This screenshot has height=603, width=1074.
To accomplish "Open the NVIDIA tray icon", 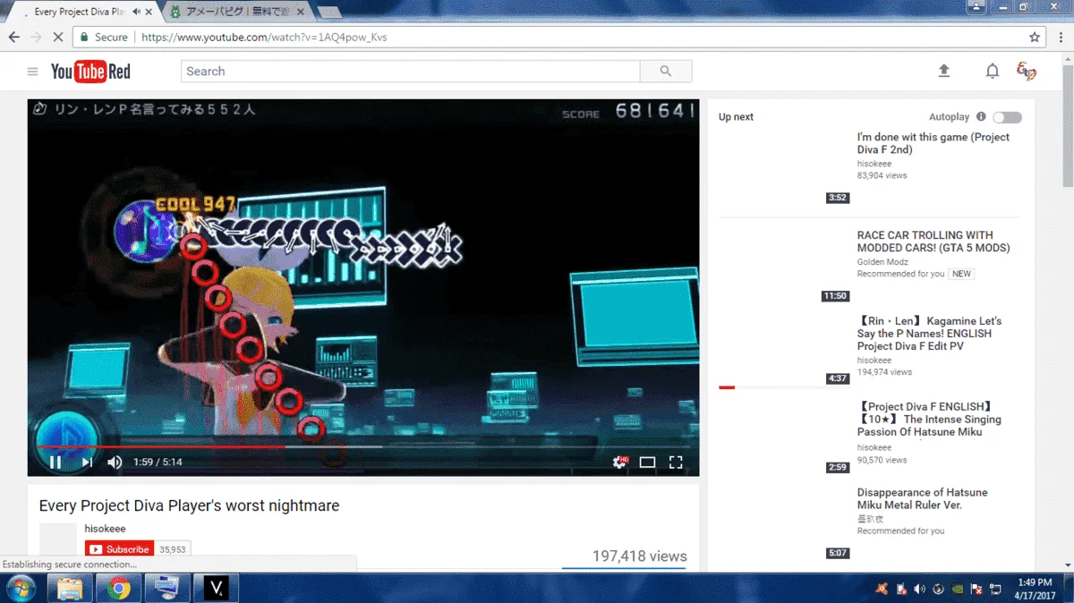I will tap(959, 589).
